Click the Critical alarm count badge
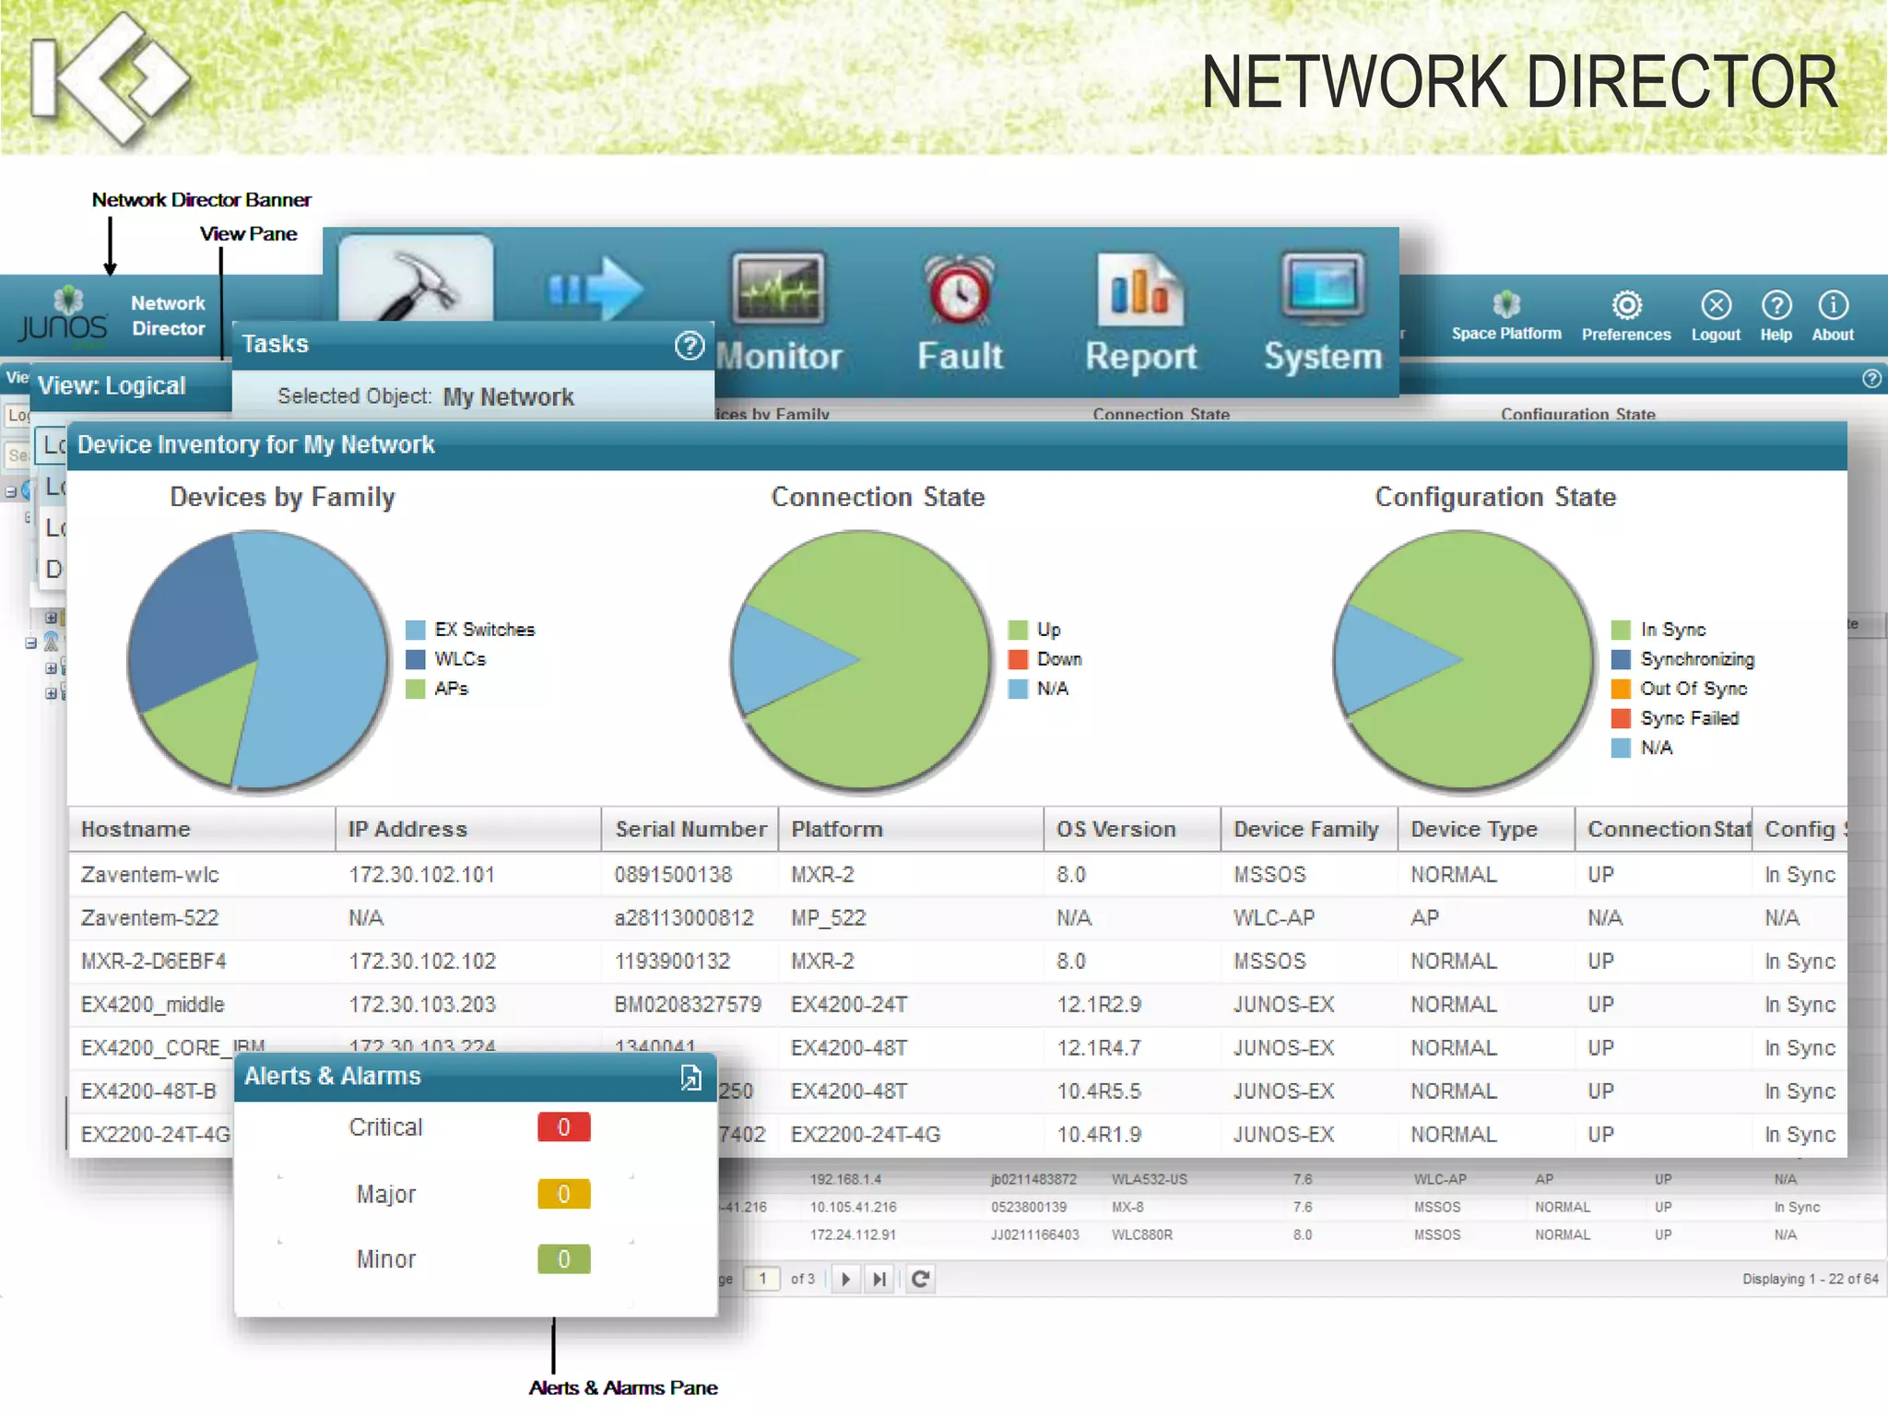This screenshot has height=1416, width=1888. 564,1127
